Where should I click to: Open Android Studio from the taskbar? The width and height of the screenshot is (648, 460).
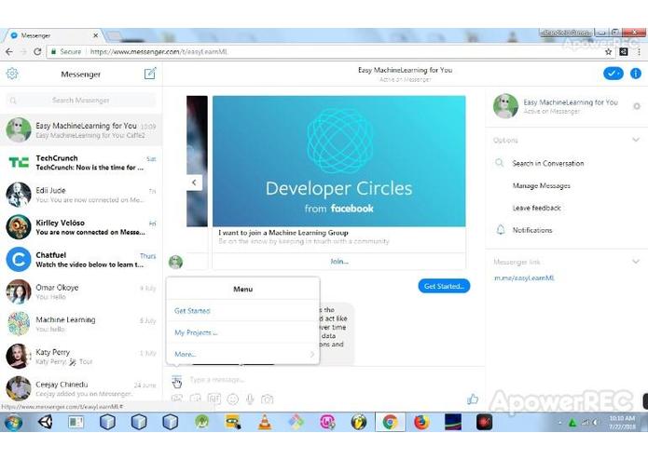tap(201, 422)
